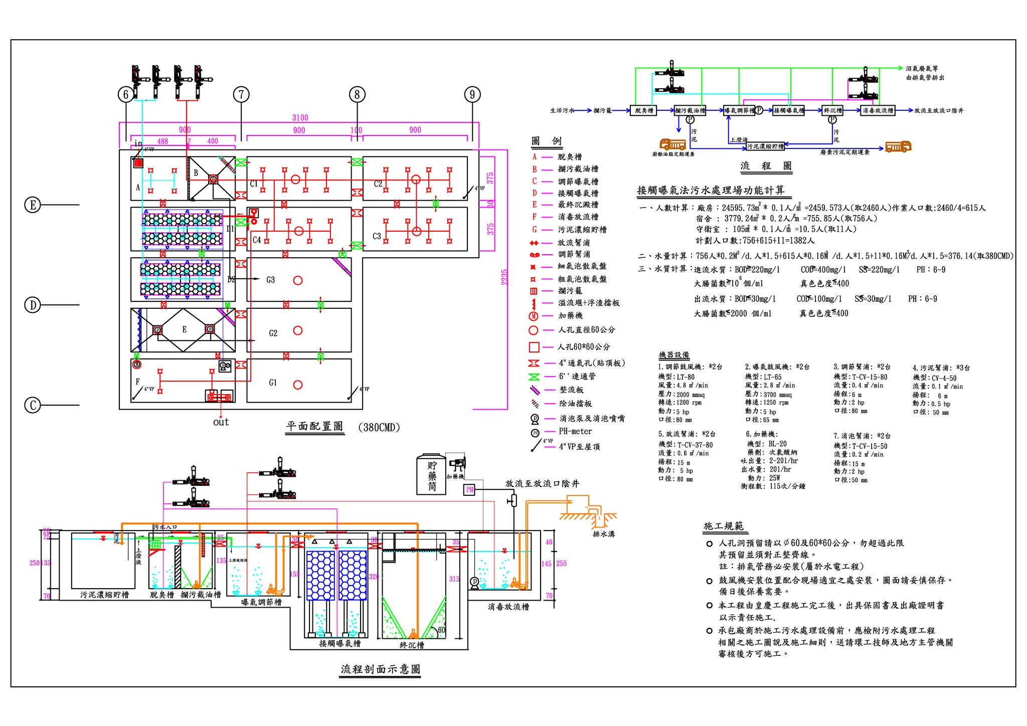1027x726 pixels.
Task: Click the '2.曝氣鼓風機: *2台' equipment heading
Action: pyautogui.click(x=777, y=367)
